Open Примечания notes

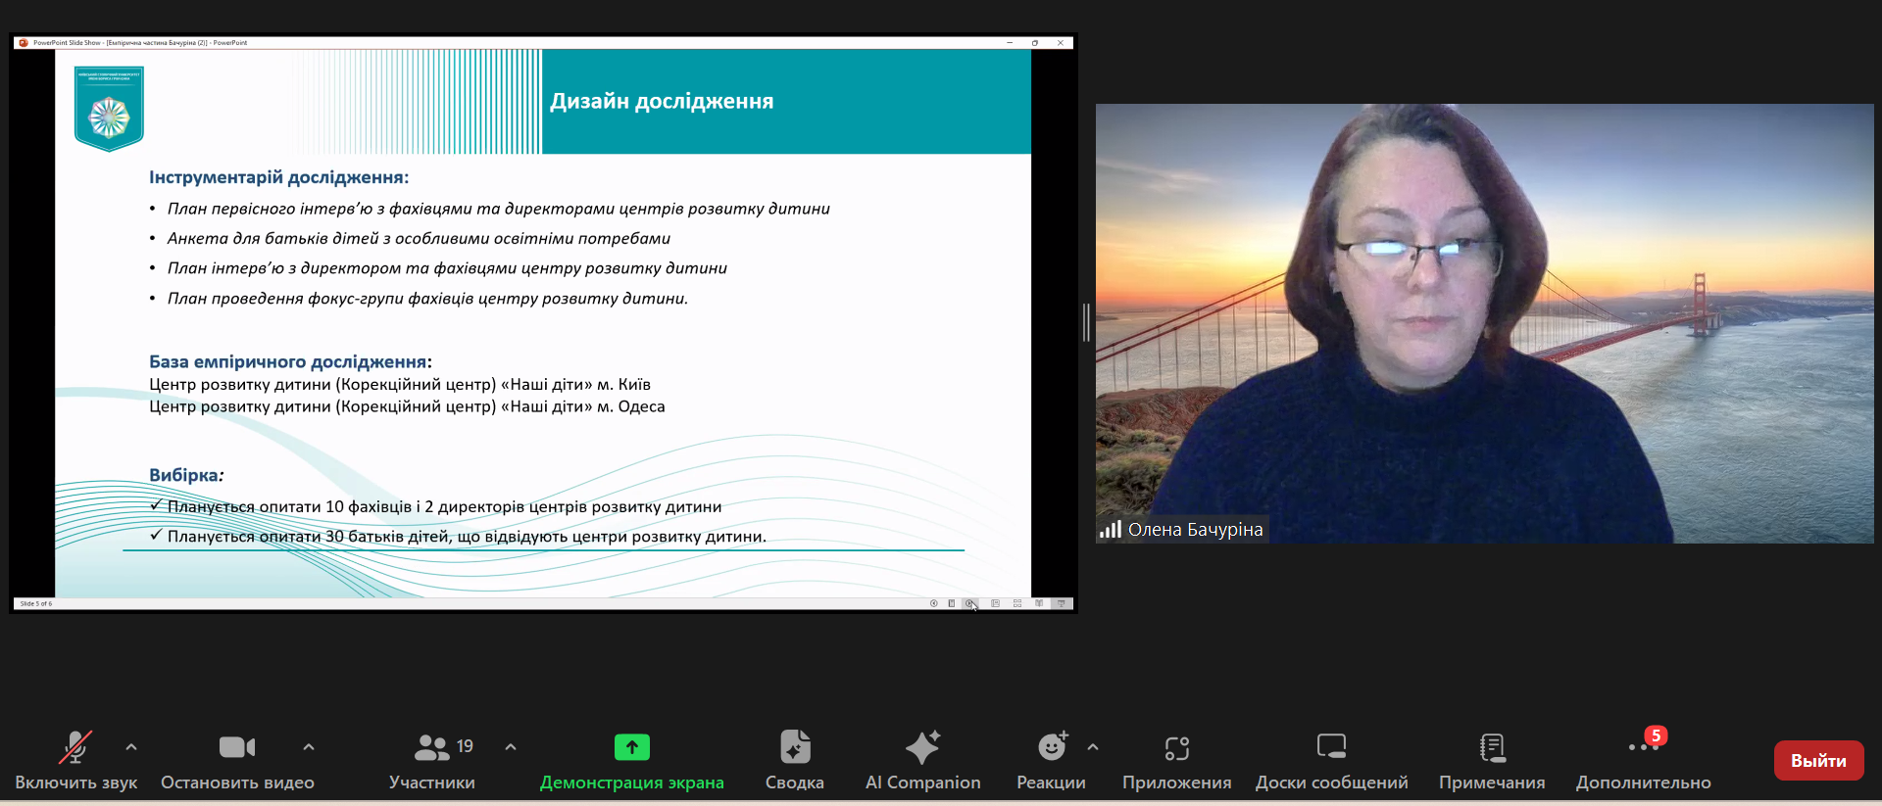point(1492,759)
